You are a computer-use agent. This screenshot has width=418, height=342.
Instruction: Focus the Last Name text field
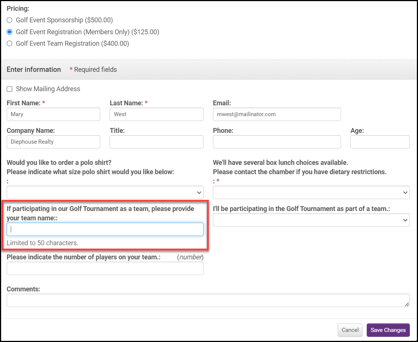[x=156, y=114]
